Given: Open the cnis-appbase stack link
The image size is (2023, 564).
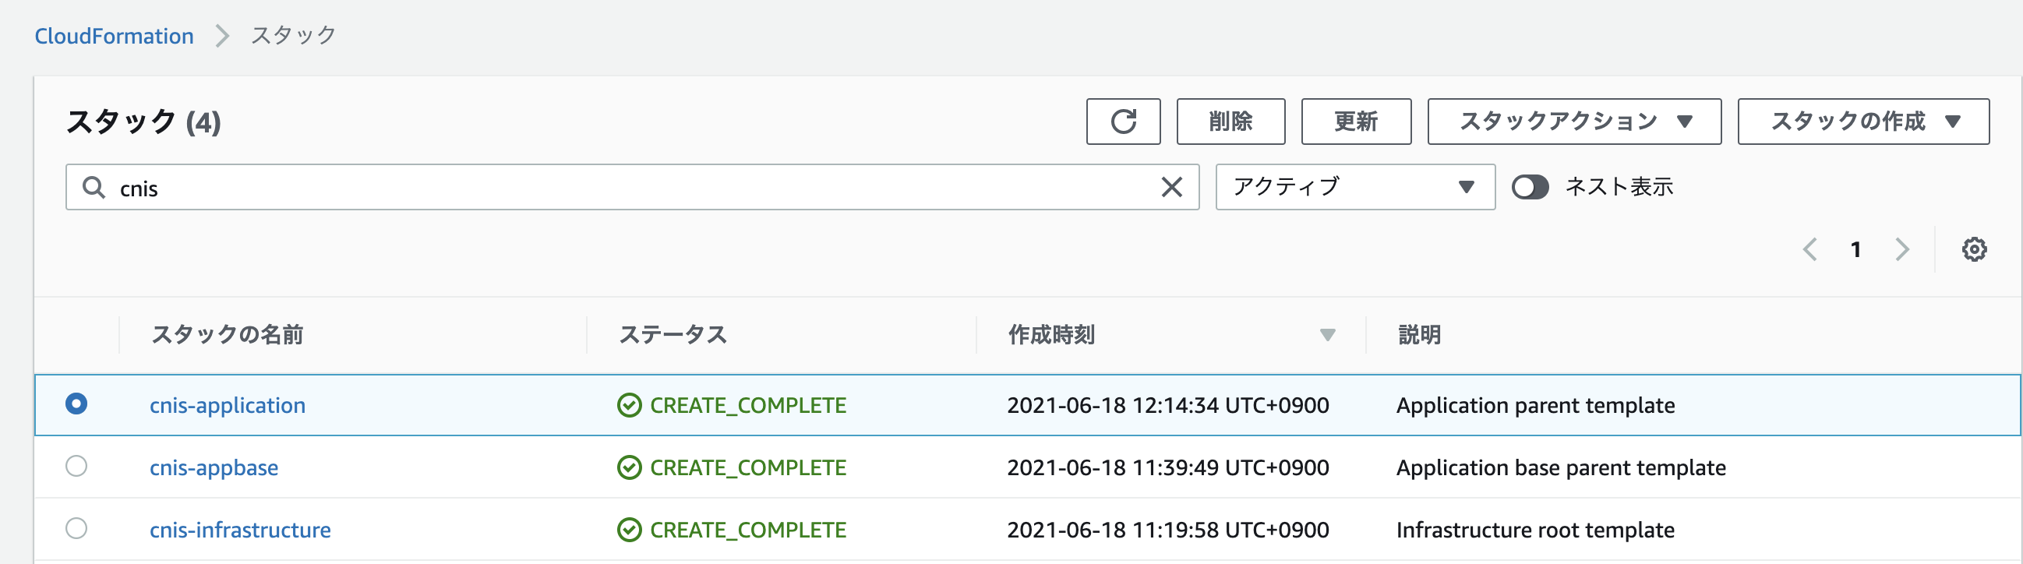Looking at the screenshot, I should (x=214, y=467).
